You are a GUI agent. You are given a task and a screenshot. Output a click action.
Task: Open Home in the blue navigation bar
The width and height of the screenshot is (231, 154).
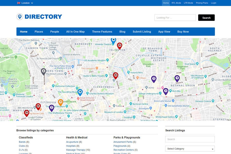(x=24, y=32)
